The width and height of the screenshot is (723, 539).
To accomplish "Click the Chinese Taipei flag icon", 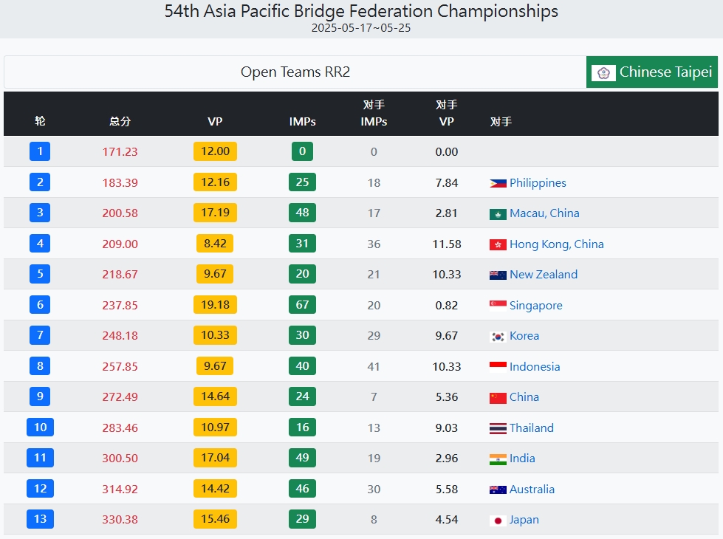I will [x=603, y=73].
